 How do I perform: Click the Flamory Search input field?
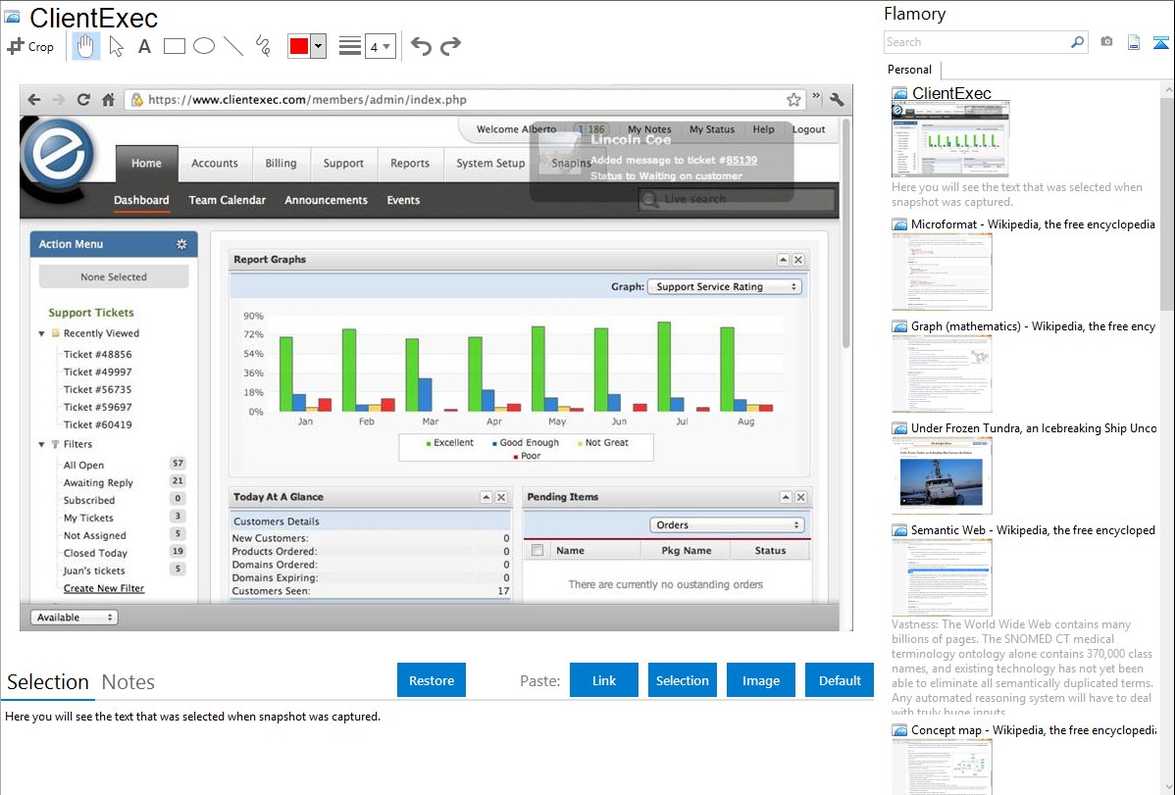(977, 42)
